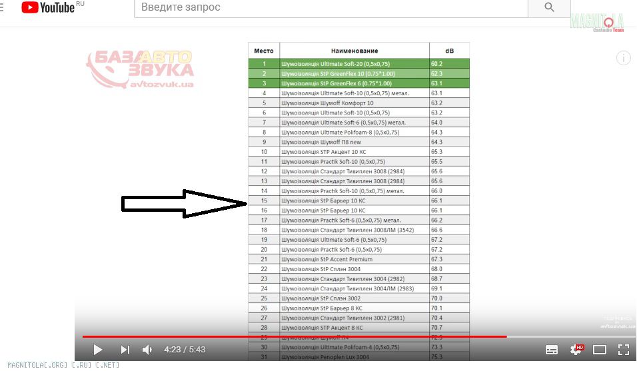The image size is (637, 371).
Task: Mute the video volume
Action: click(x=147, y=350)
